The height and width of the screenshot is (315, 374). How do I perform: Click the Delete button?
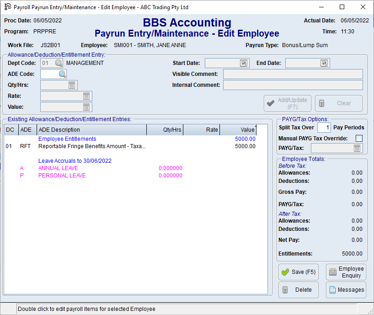pyautogui.click(x=298, y=290)
